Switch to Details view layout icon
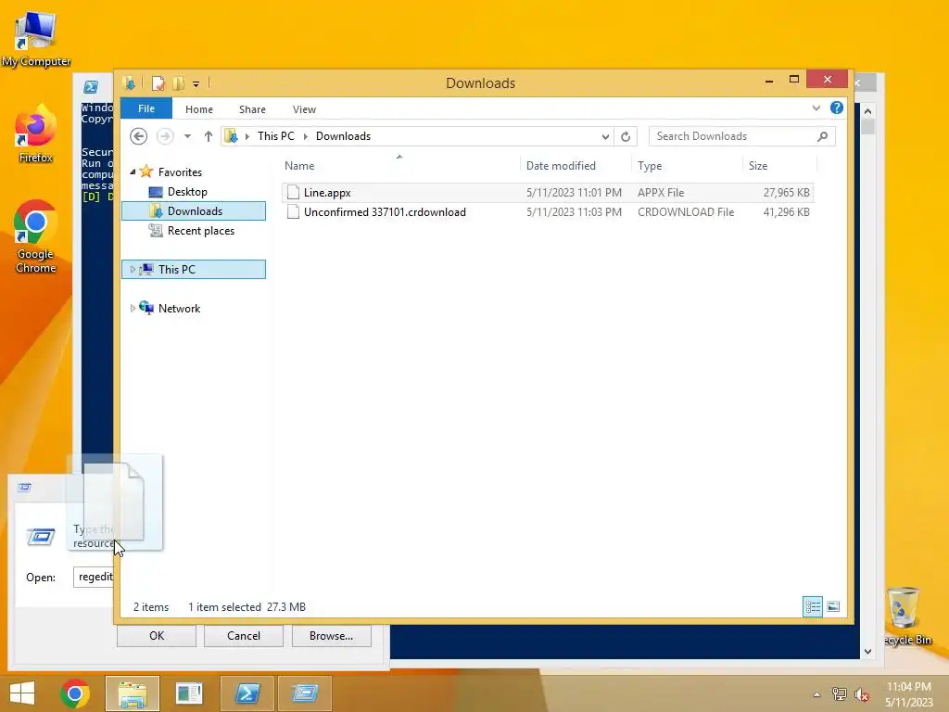 [x=812, y=606]
